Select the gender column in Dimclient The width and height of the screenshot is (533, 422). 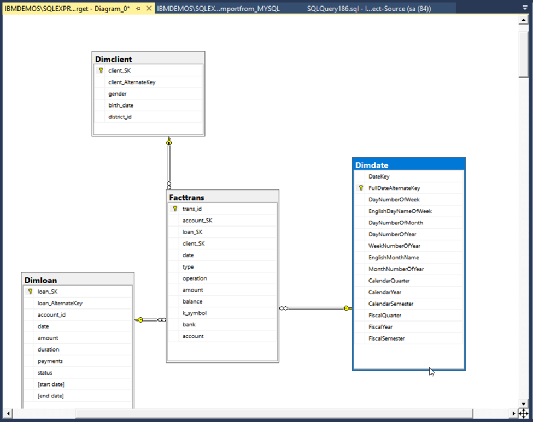point(118,93)
